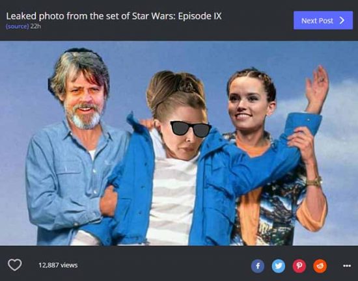The height and width of the screenshot is (281, 358).
Task: Click the post title about Star Wars: Episode IX
Action: click(x=114, y=16)
